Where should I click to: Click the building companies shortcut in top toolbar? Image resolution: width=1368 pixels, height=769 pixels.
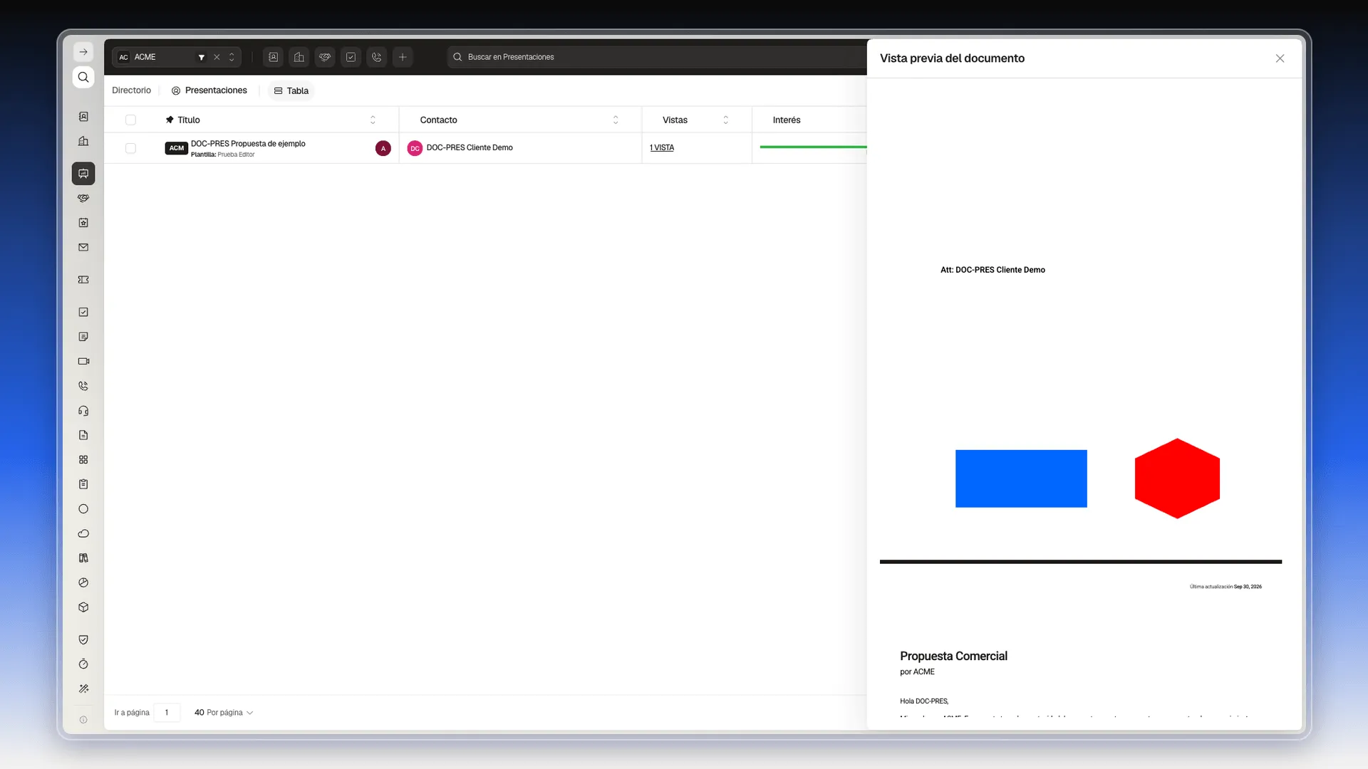pyautogui.click(x=299, y=57)
